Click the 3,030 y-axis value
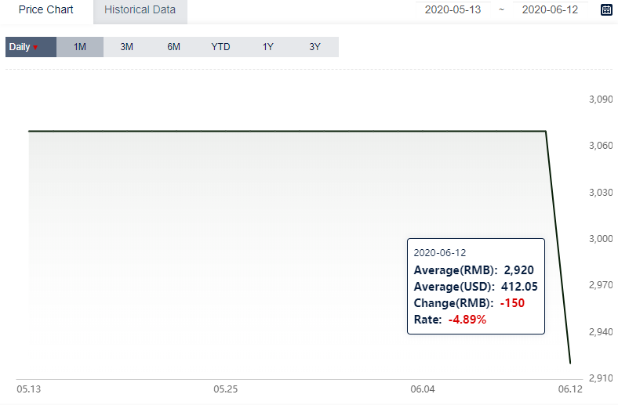This screenshot has width=618, height=405. pos(601,193)
